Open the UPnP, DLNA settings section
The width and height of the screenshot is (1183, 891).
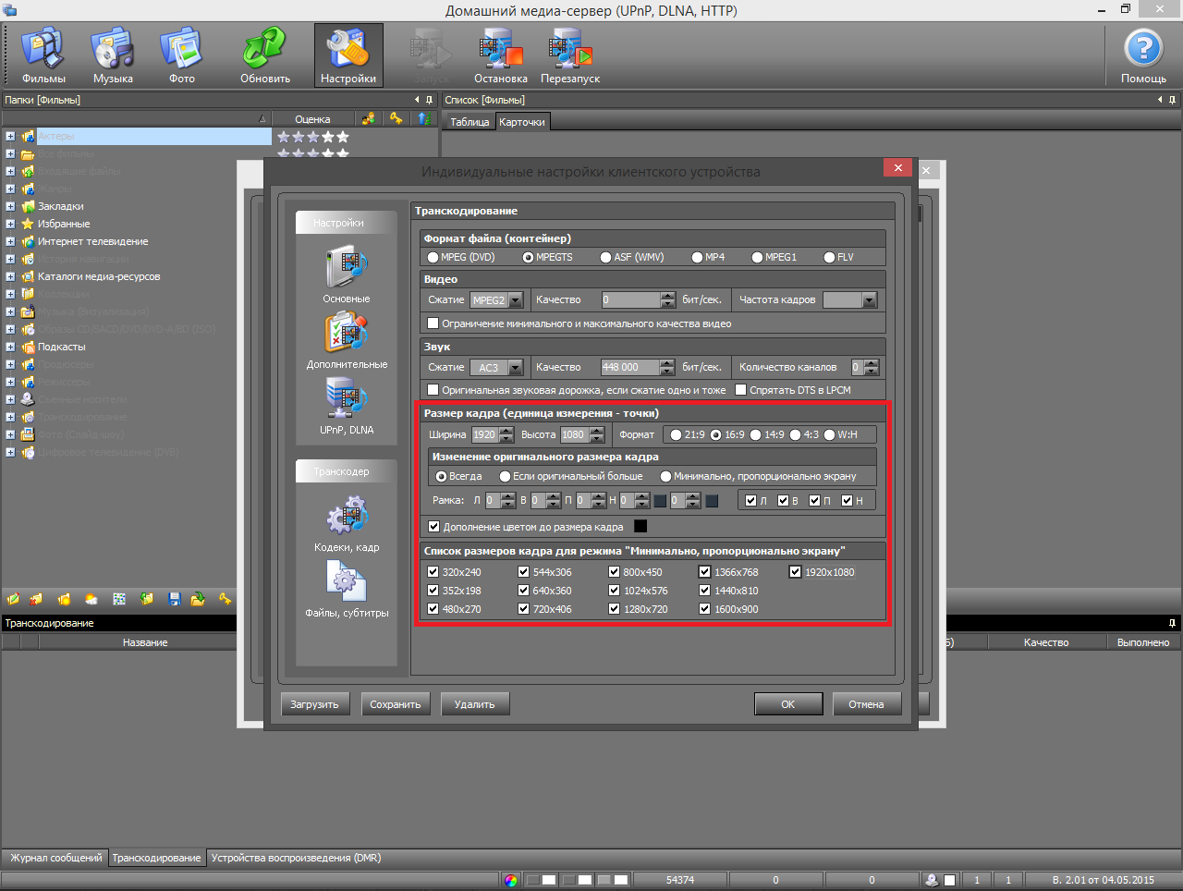(347, 407)
